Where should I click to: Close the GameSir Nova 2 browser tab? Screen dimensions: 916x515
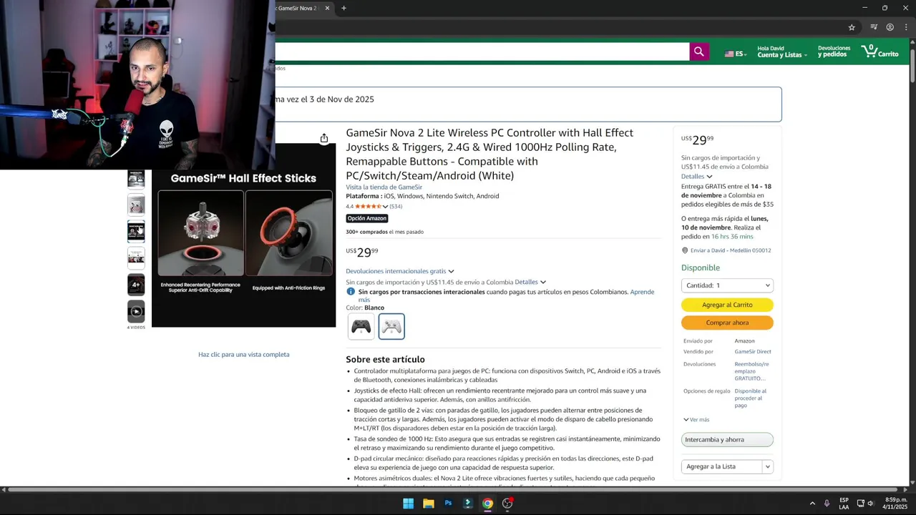(327, 8)
